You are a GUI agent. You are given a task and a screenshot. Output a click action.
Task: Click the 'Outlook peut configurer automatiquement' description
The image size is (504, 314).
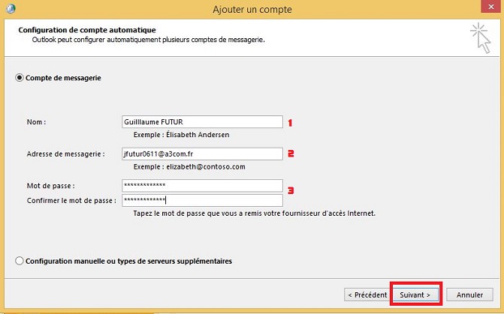pyautogui.click(x=149, y=40)
